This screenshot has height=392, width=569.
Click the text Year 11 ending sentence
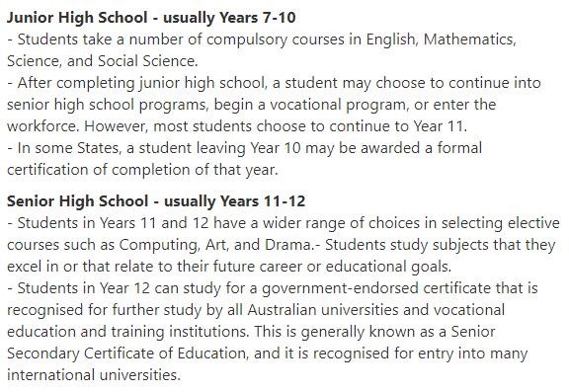click(439, 126)
